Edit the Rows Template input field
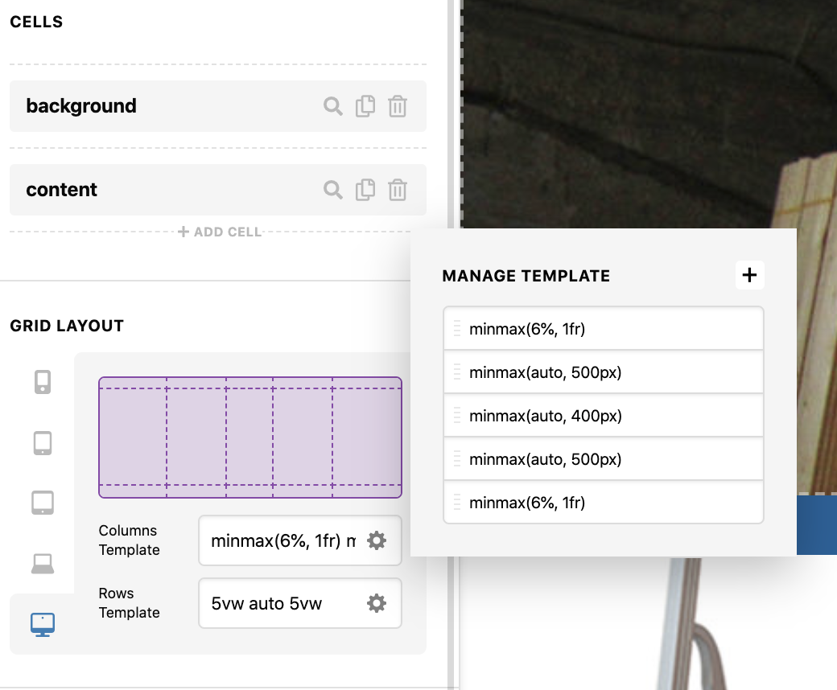Image resolution: width=837 pixels, height=690 pixels. (282, 603)
